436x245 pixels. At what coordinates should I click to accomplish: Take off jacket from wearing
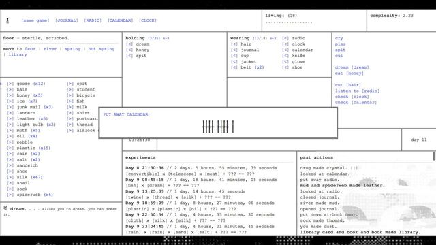click(x=234, y=62)
